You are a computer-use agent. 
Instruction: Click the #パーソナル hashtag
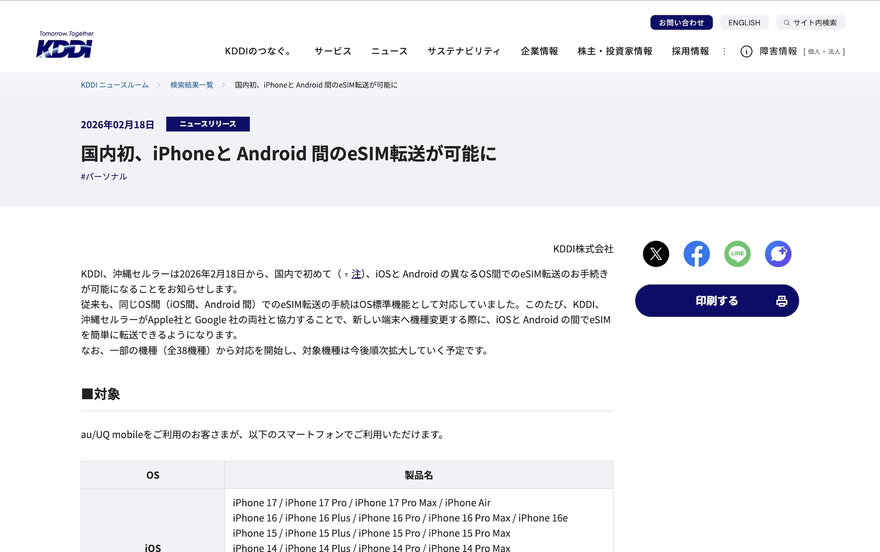[x=104, y=176]
